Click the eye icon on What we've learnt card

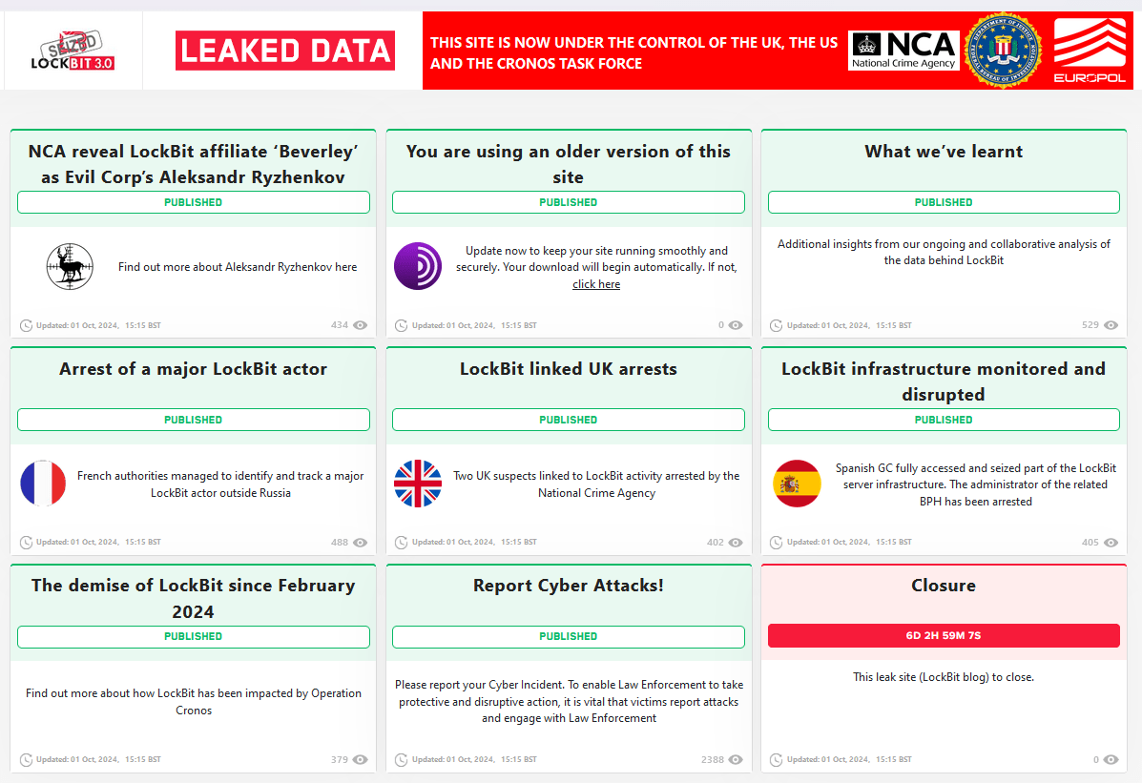pos(1111,325)
